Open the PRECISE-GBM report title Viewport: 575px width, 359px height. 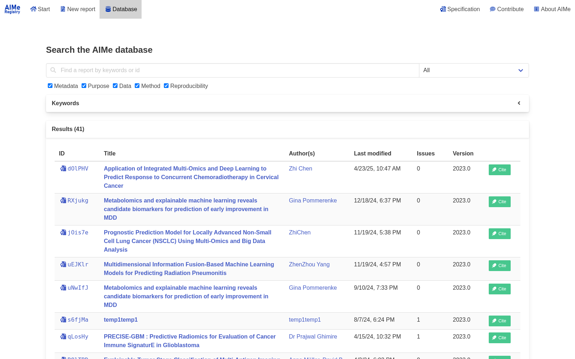tap(190, 341)
